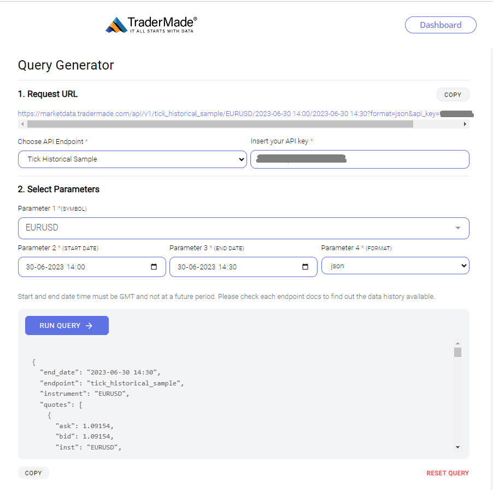The image size is (493, 490).
Task: Copy the Request URL
Action: [453, 95]
